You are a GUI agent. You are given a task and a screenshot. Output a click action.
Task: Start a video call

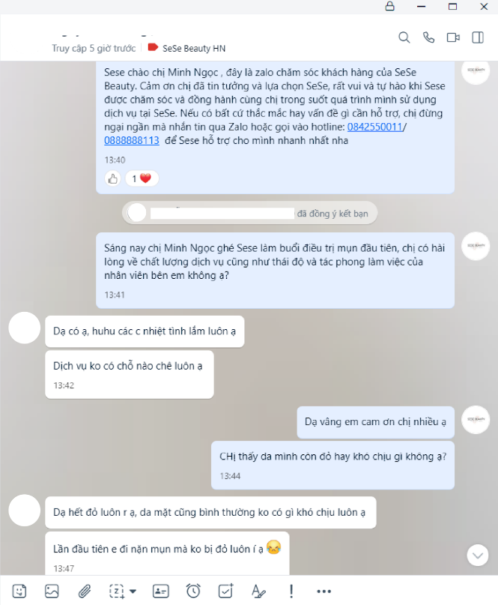pos(453,37)
